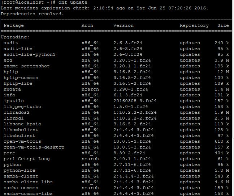Image resolution: width=234 pixels, height=196 pixels.
Task: Click version '0.290-1.fc24' for hwdata
Action: click(x=131, y=89)
